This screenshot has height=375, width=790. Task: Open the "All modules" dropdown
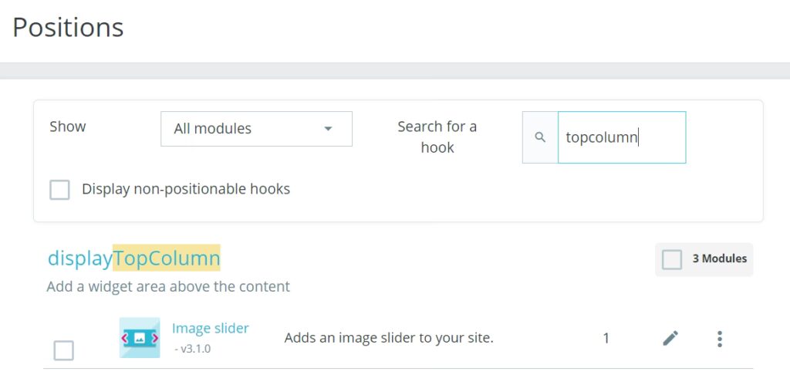click(x=256, y=129)
